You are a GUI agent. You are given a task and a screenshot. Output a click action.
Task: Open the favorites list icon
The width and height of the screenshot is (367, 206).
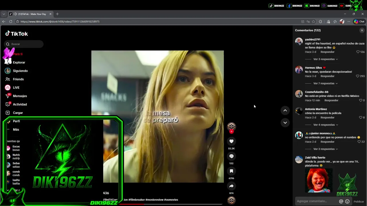click(335, 21)
